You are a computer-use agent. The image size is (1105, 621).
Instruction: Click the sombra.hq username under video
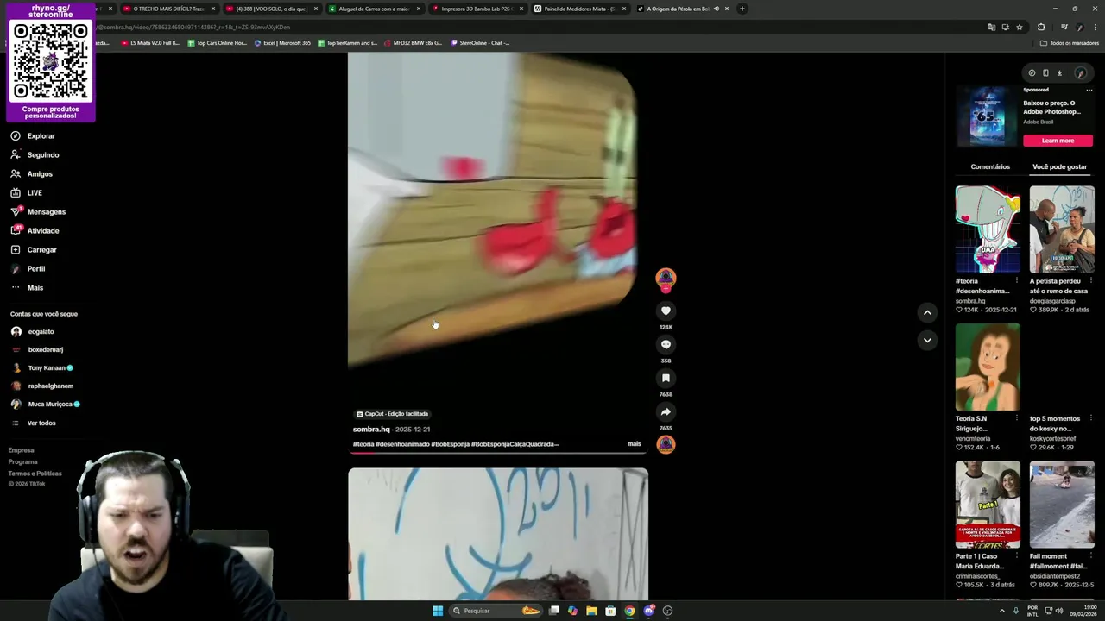point(371,430)
